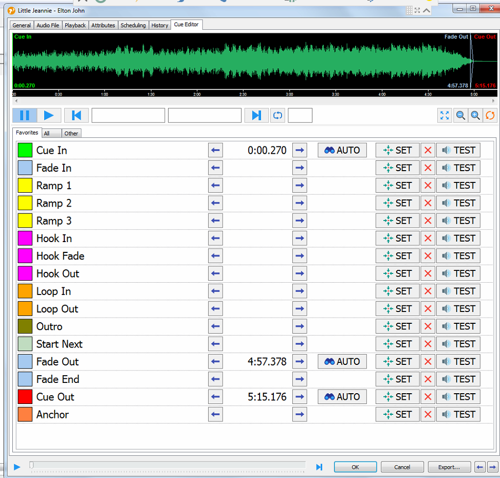Click the green Cue In color swatch
Screen dimensions: 500x478
[x=25, y=150]
